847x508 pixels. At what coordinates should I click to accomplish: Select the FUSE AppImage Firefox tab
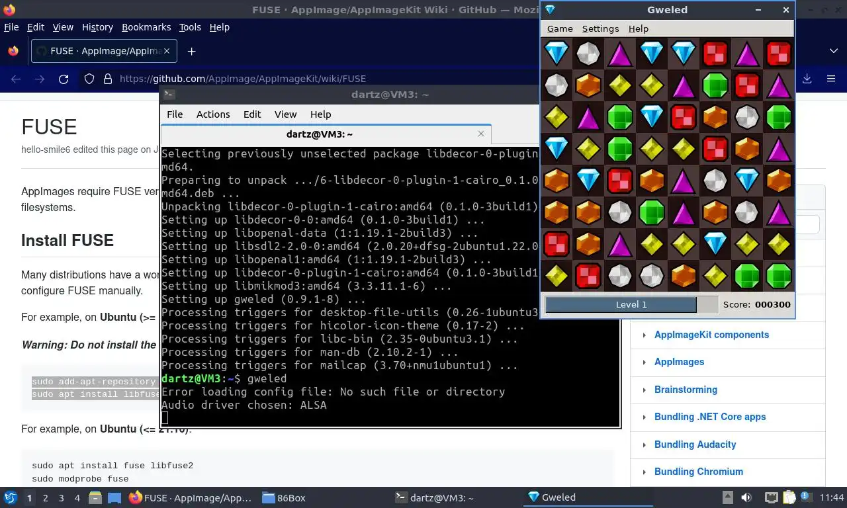pos(104,51)
